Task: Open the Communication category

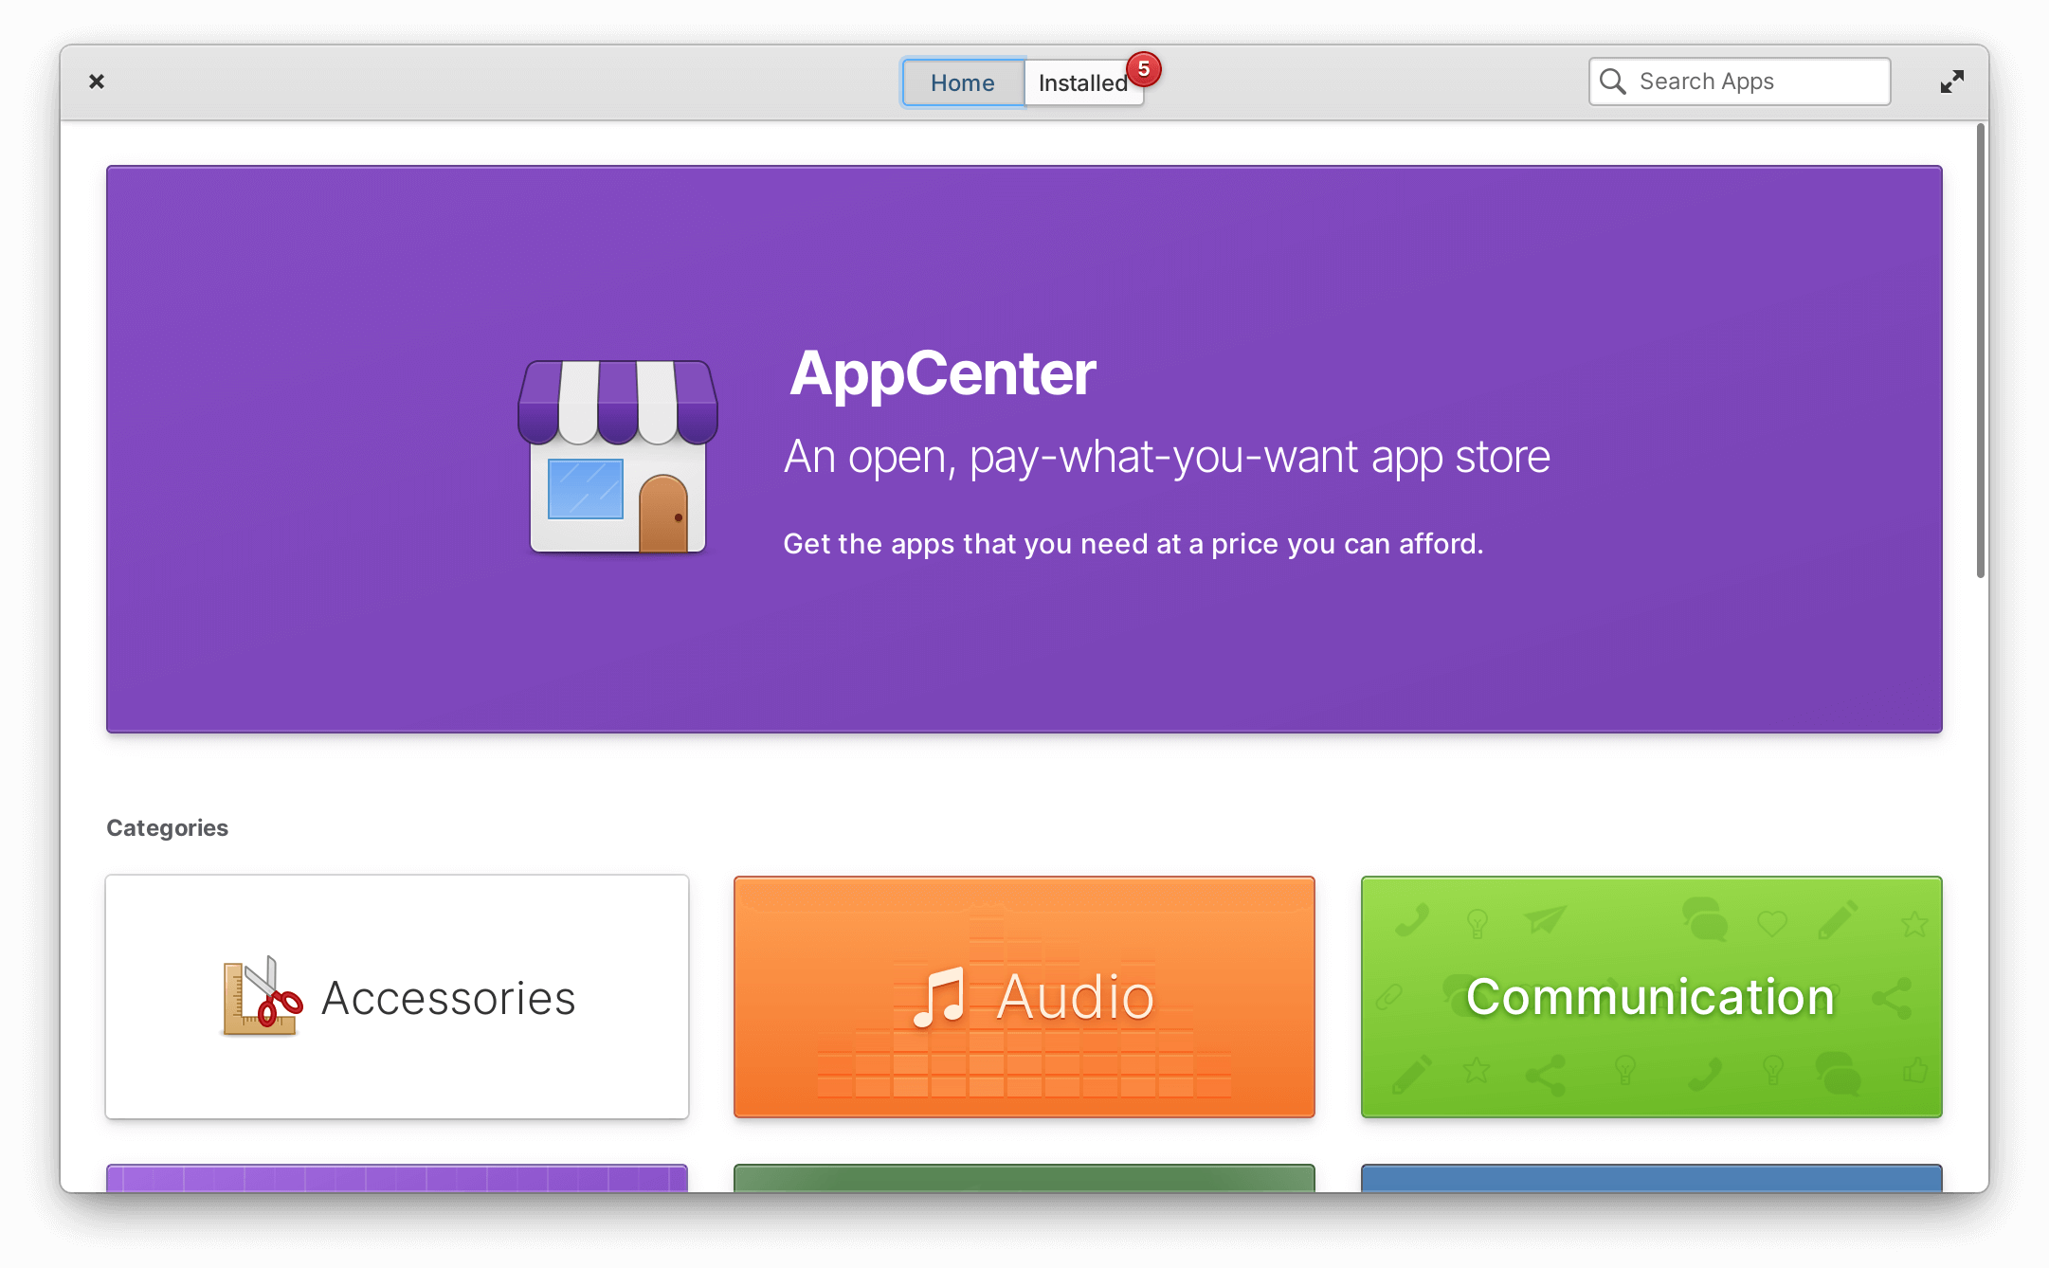Action: 1650,998
